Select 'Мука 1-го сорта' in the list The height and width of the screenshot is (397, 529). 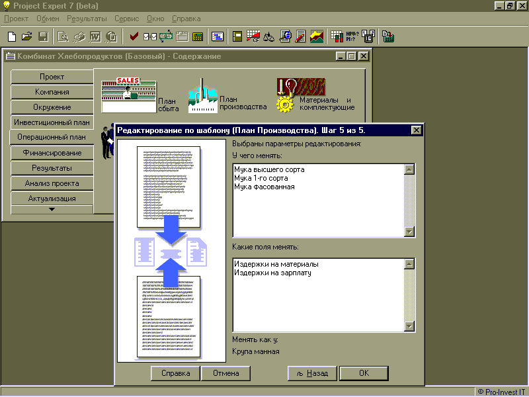click(x=261, y=178)
